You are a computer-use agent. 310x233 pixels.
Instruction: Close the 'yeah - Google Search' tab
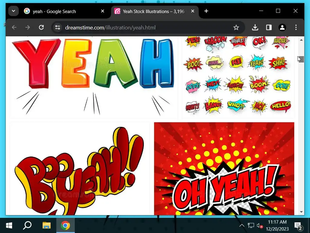pyautogui.click(x=103, y=11)
